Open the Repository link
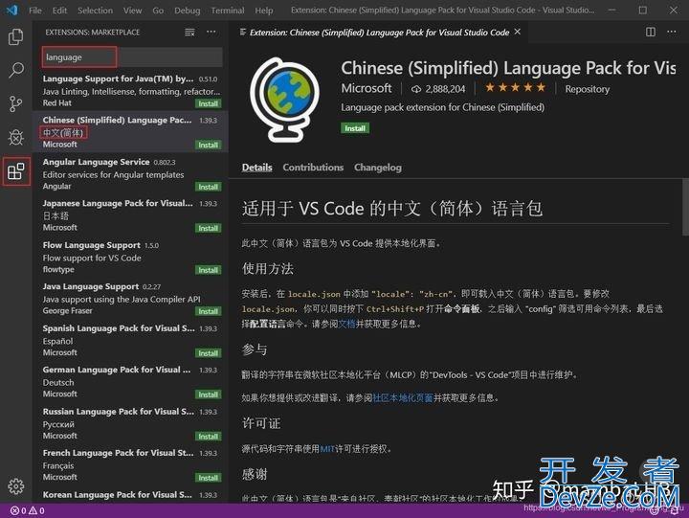Image resolution: width=689 pixels, height=518 pixels. (587, 89)
